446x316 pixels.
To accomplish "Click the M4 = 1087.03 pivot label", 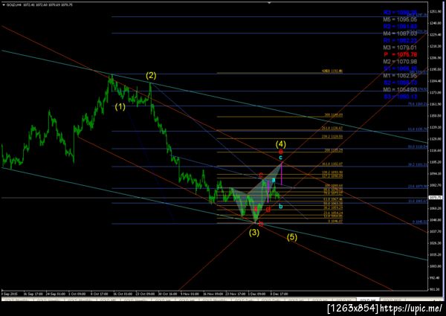I will click(x=400, y=33).
